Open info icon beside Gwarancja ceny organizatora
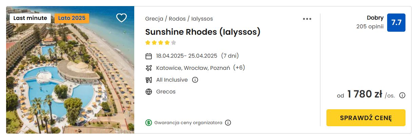Viewport: 418px width, 139px height. coord(228,122)
